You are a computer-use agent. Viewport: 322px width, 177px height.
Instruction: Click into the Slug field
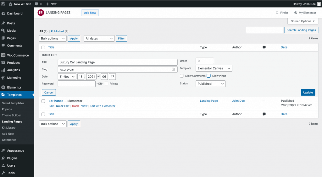[x=115, y=69]
